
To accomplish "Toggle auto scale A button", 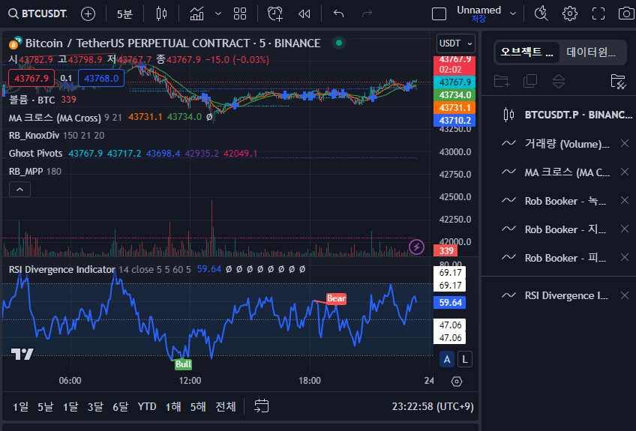I will 447,359.
